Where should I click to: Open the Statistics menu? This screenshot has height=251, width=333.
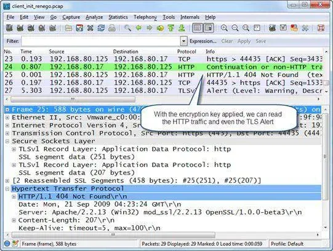click(x=118, y=17)
